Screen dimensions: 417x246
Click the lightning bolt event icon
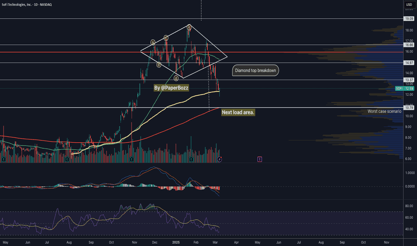[x=219, y=159]
